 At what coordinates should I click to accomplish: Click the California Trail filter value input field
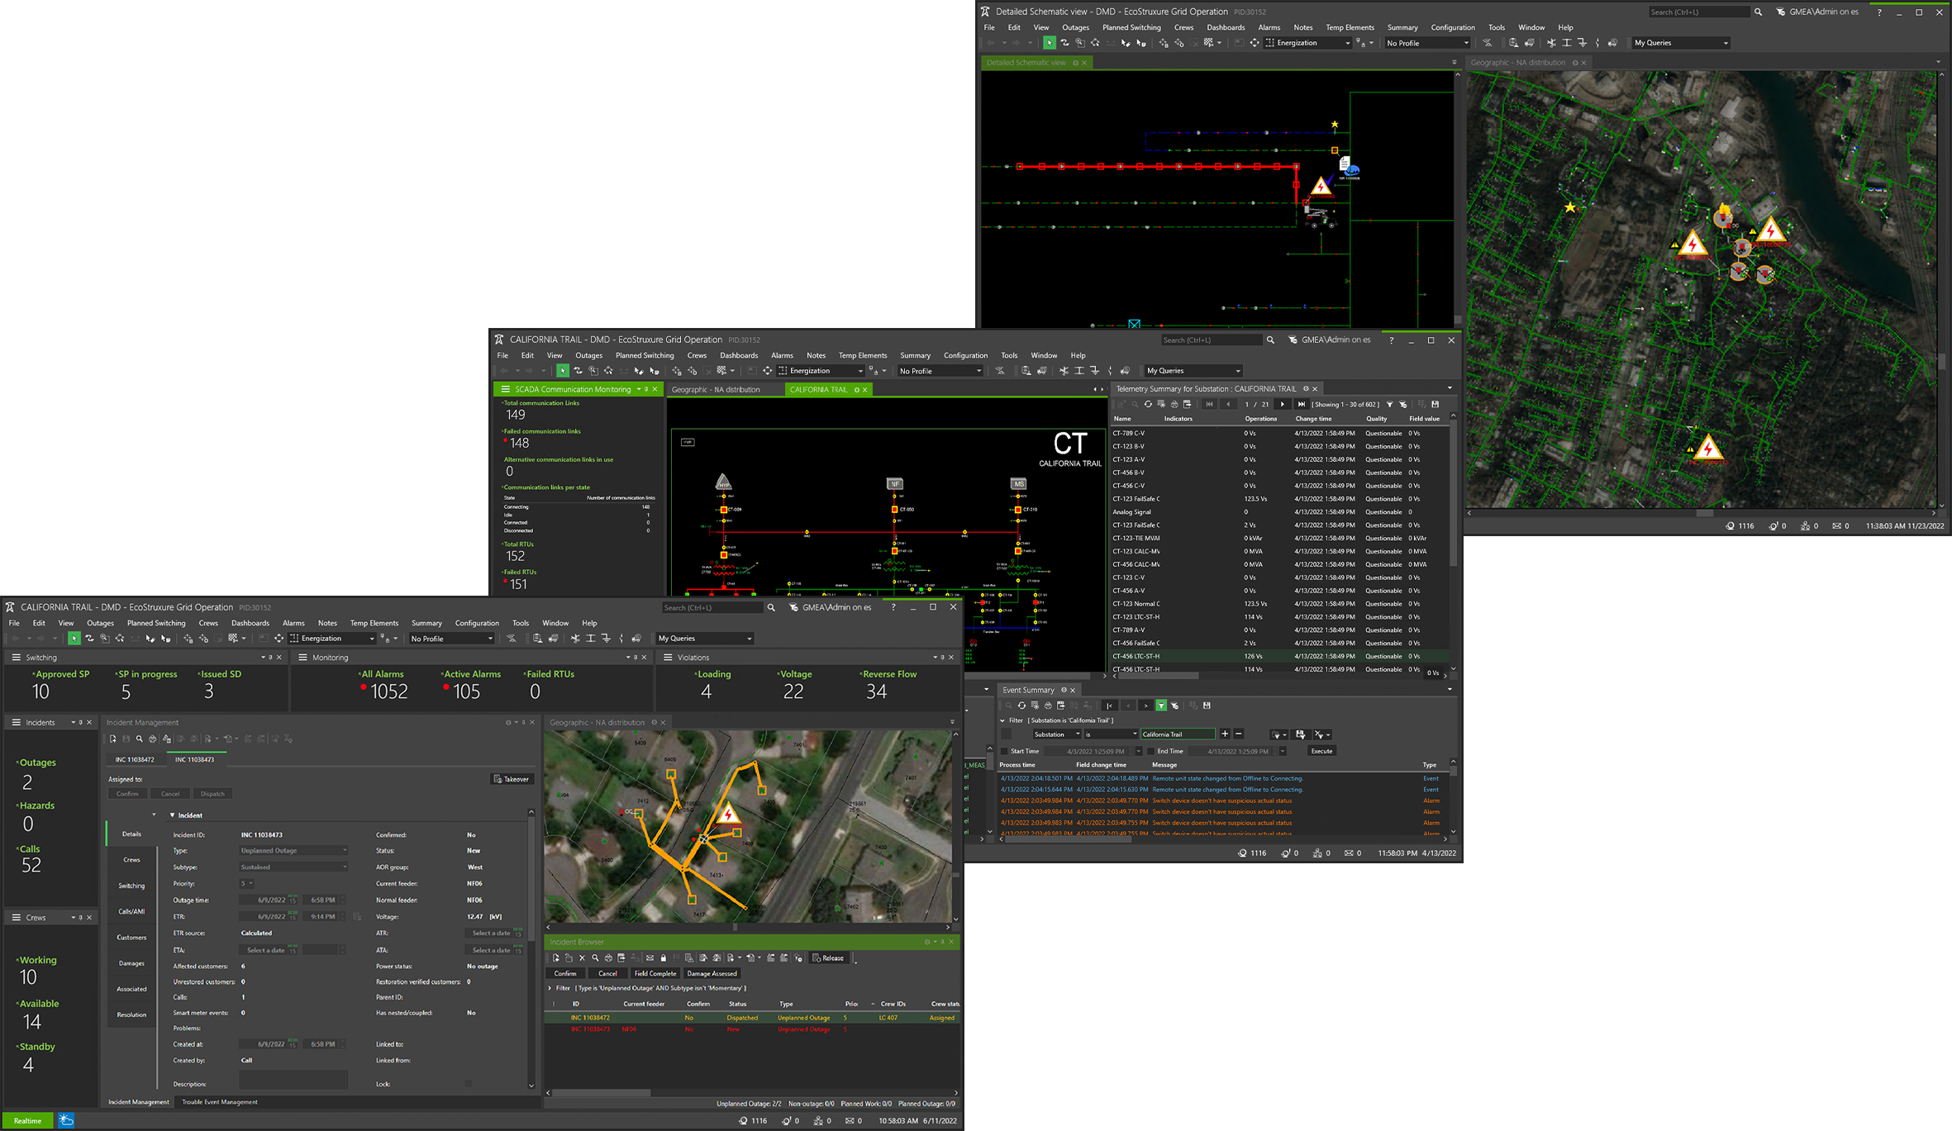tap(1177, 734)
